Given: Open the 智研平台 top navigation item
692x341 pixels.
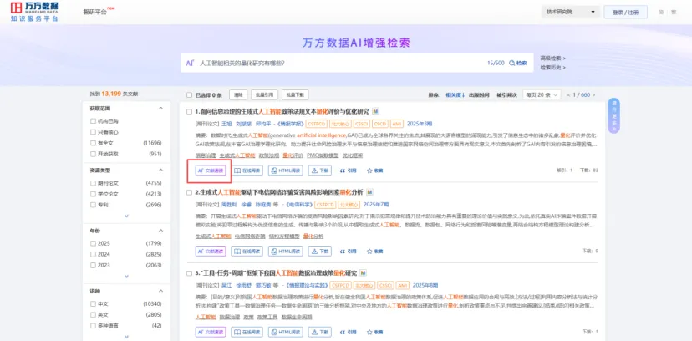Looking at the screenshot, I should [96, 13].
